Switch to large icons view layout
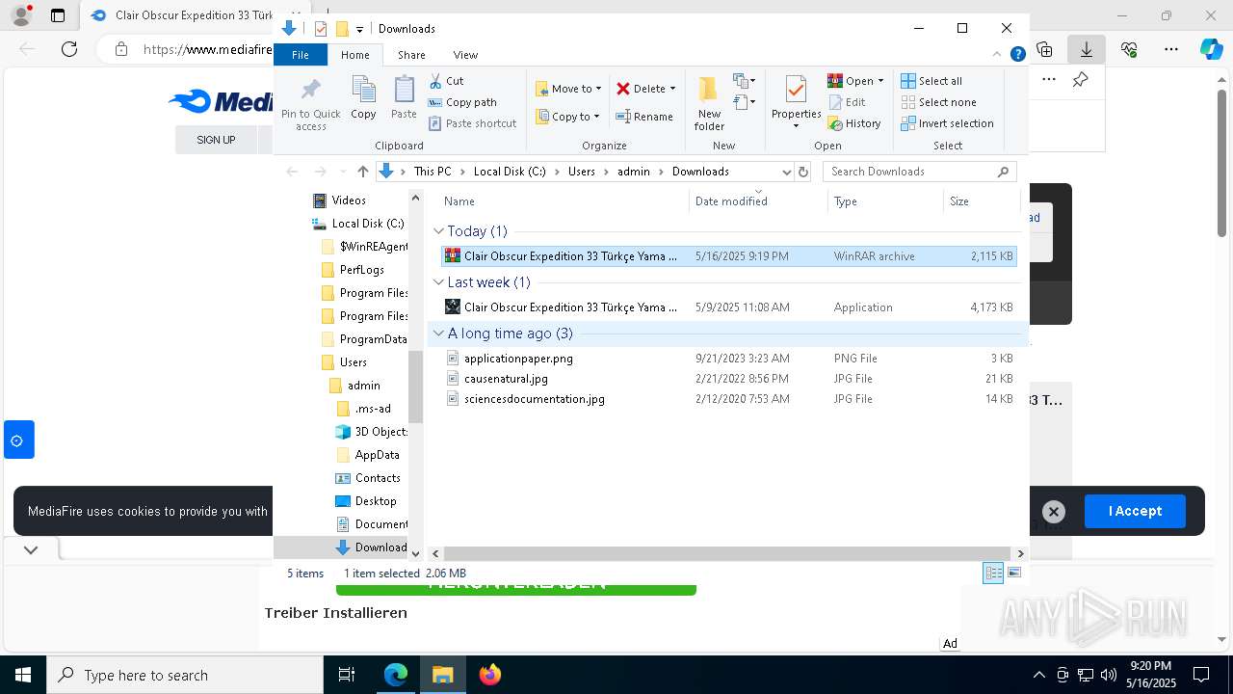Viewport: 1233px width, 694px height. tap(1014, 573)
